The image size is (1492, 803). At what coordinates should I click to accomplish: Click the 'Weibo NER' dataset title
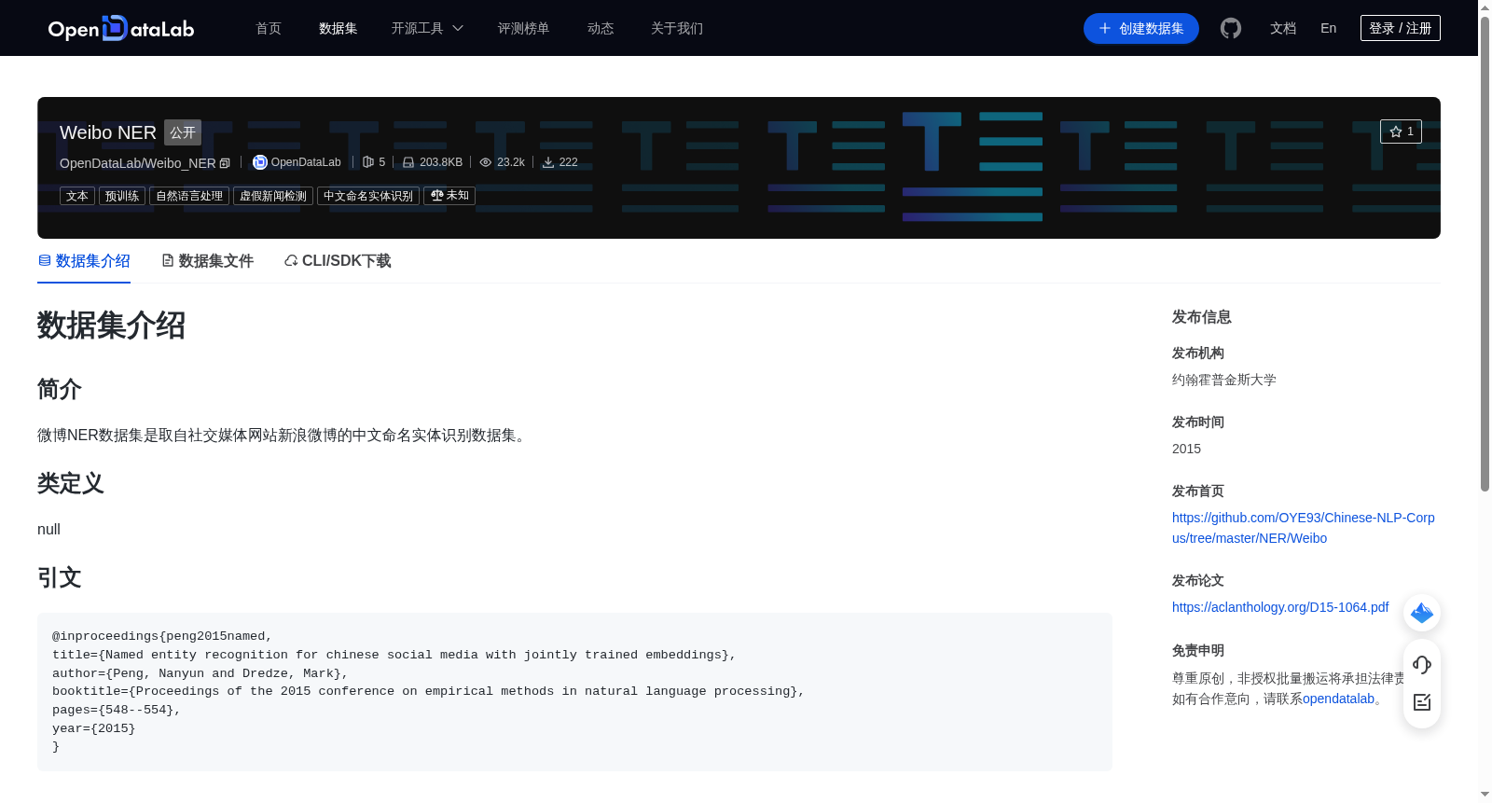click(108, 132)
